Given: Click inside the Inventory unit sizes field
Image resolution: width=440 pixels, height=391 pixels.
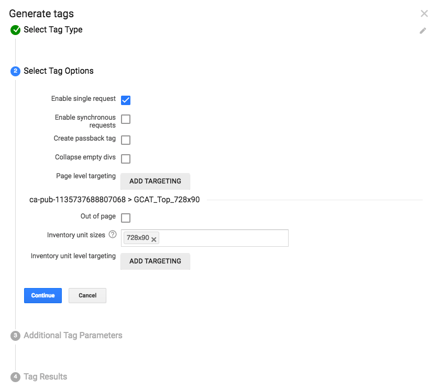Looking at the screenshot, I should point(223,238).
